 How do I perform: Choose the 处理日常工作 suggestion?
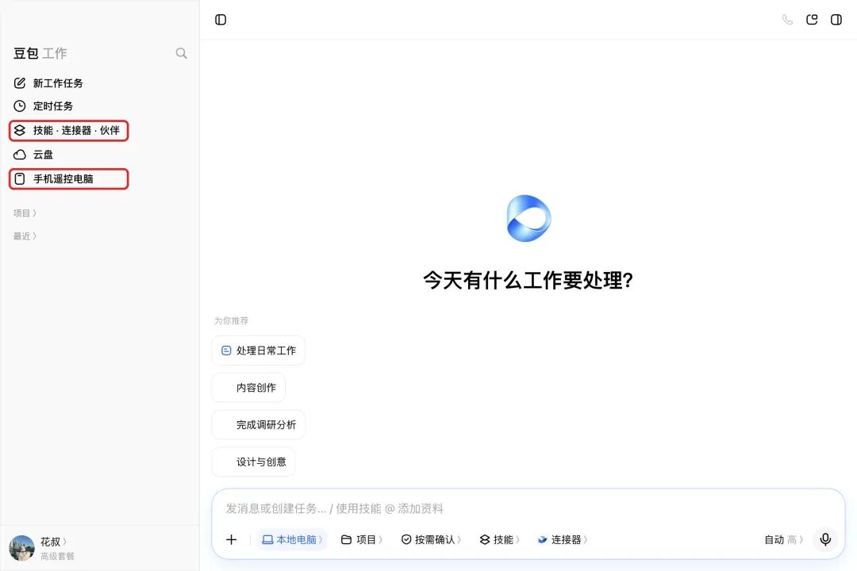click(x=259, y=351)
